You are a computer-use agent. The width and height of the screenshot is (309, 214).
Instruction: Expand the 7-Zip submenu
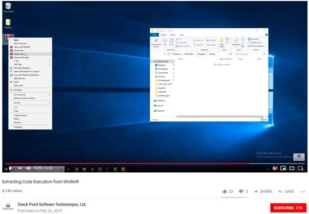pyautogui.click(x=31, y=61)
